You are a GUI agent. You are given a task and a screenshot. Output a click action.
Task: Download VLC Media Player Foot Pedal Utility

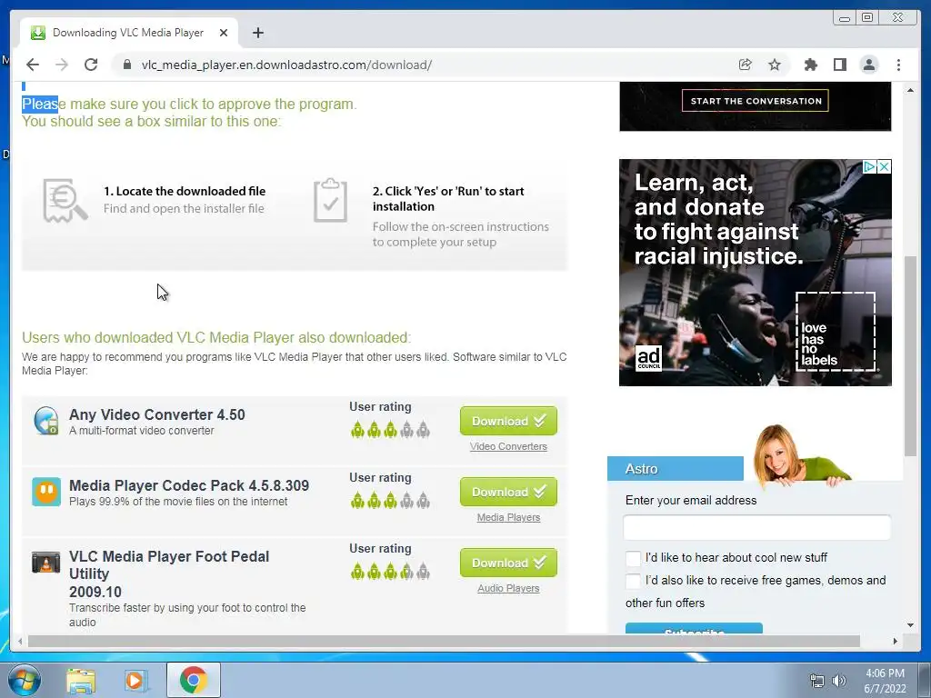(508, 563)
